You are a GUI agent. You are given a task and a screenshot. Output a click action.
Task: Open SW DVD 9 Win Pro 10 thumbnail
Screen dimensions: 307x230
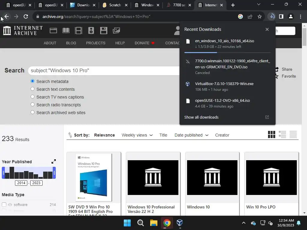(x=94, y=177)
